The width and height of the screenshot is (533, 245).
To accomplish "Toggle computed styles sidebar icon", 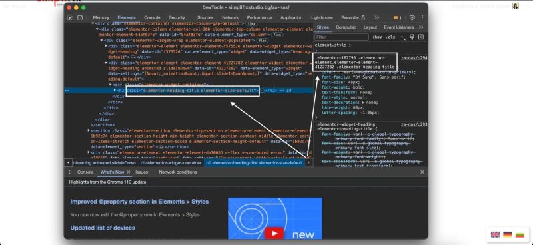I will [x=421, y=37].
